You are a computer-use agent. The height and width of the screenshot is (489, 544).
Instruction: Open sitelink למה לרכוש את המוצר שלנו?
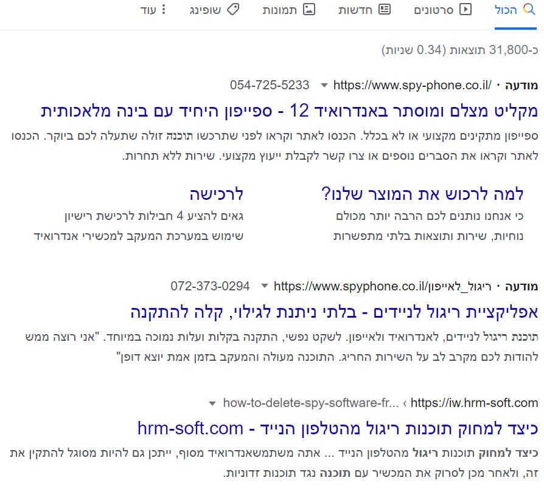tap(422, 194)
